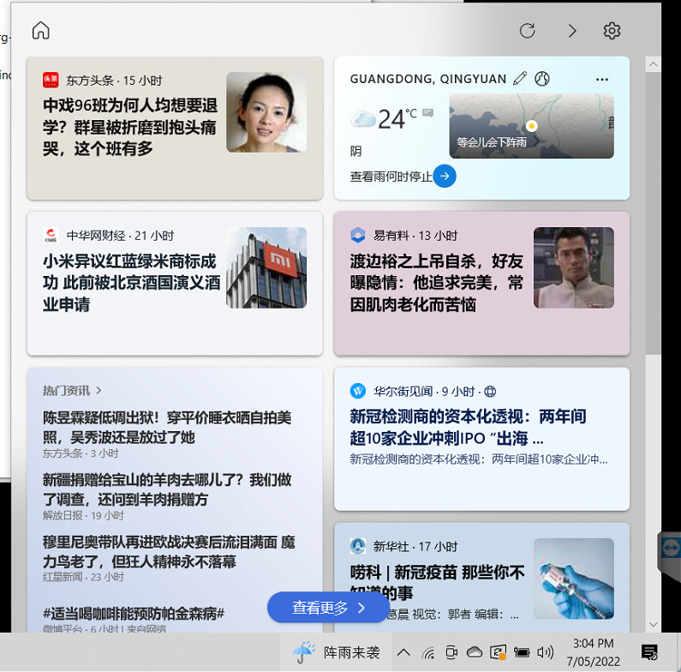This screenshot has width=681, height=672.
Task: Open the vaccine vial thumbnail
Action: click(574, 579)
